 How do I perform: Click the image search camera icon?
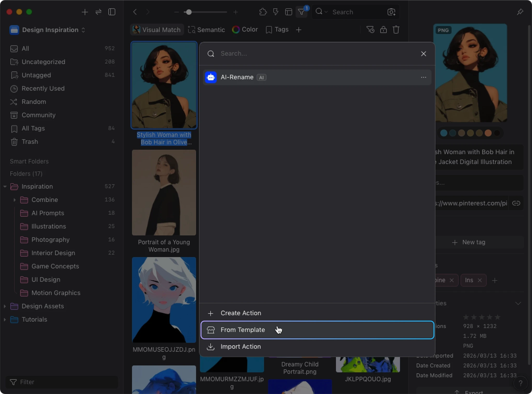point(391,12)
